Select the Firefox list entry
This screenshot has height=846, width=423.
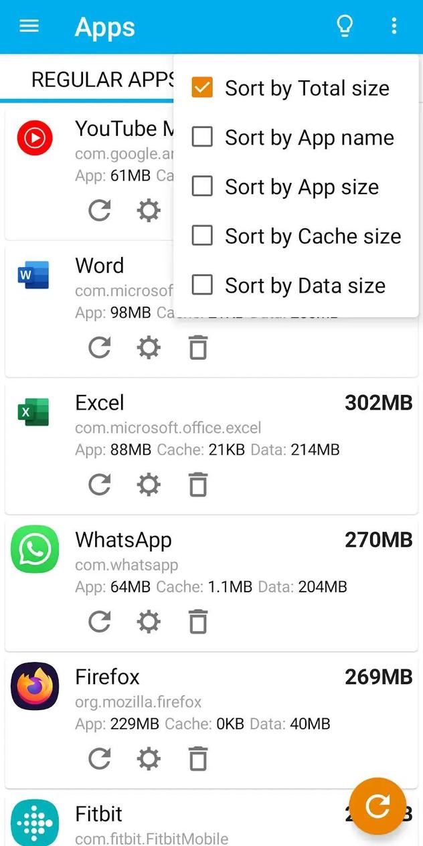coord(107,677)
